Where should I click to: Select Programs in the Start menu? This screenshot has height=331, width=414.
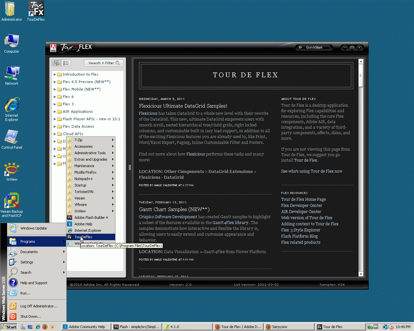tap(37, 241)
